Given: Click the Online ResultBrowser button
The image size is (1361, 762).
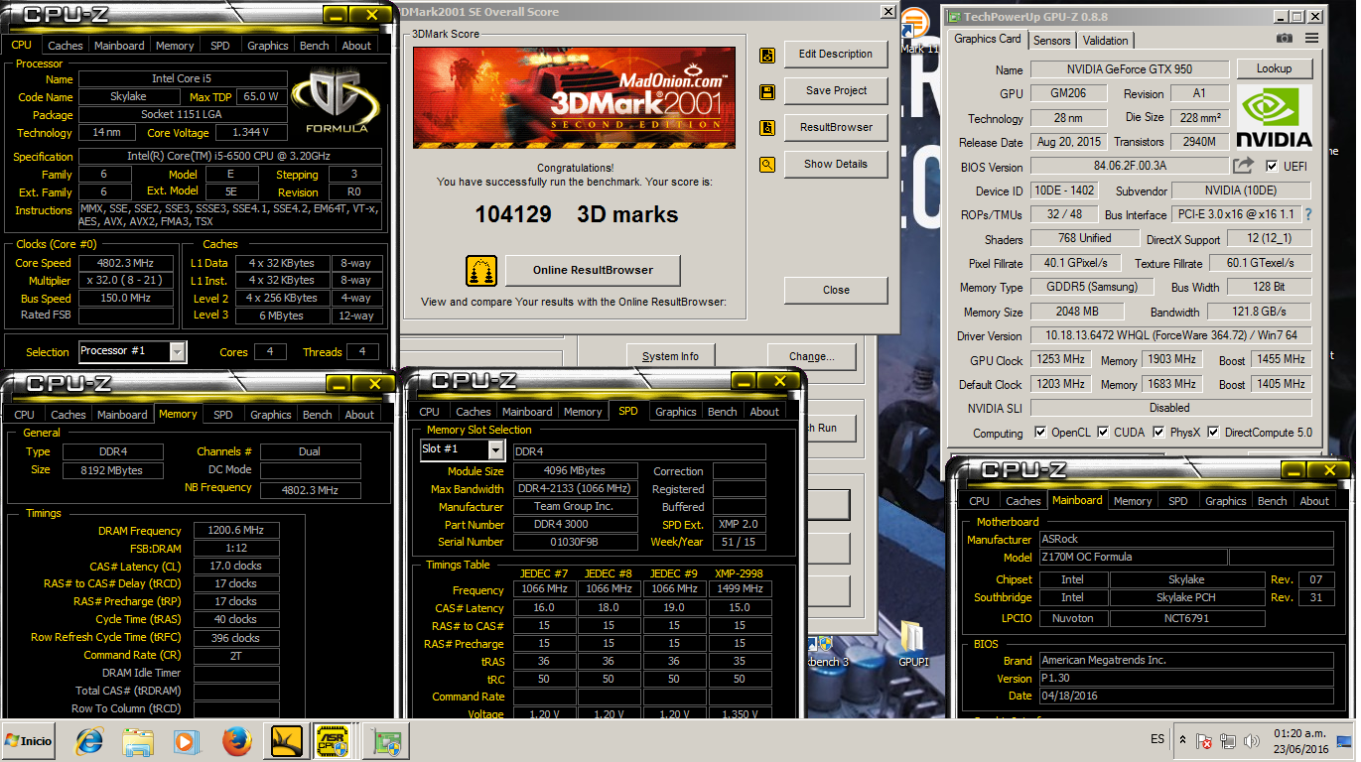Looking at the screenshot, I should pos(593,271).
